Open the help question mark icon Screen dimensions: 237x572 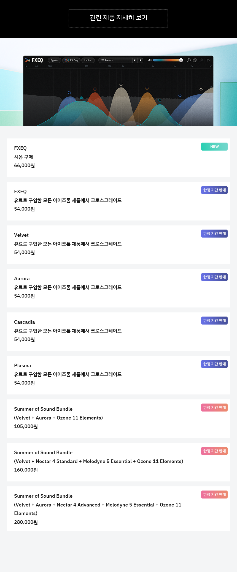coord(188,60)
